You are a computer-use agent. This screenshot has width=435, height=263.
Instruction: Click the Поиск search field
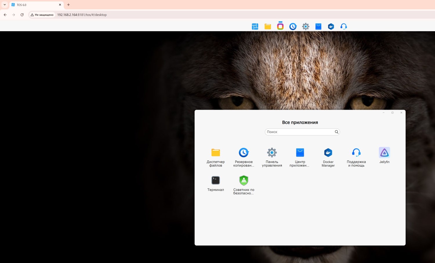[299, 132]
